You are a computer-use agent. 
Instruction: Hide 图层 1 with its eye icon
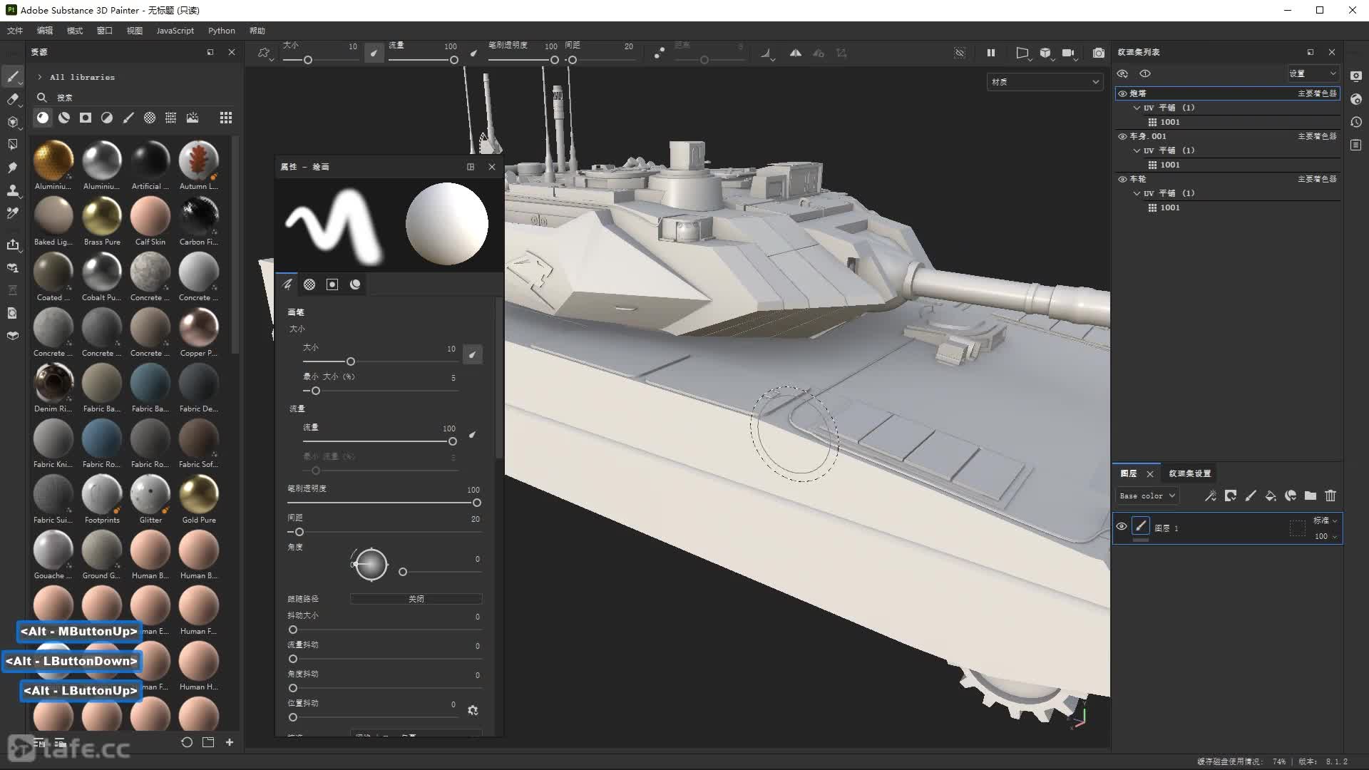1122,525
